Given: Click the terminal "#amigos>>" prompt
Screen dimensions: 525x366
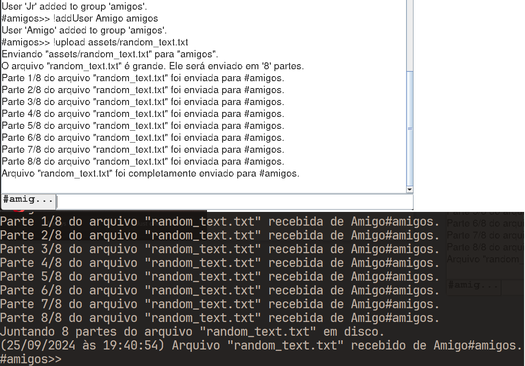Looking at the screenshot, I should coord(31,359).
